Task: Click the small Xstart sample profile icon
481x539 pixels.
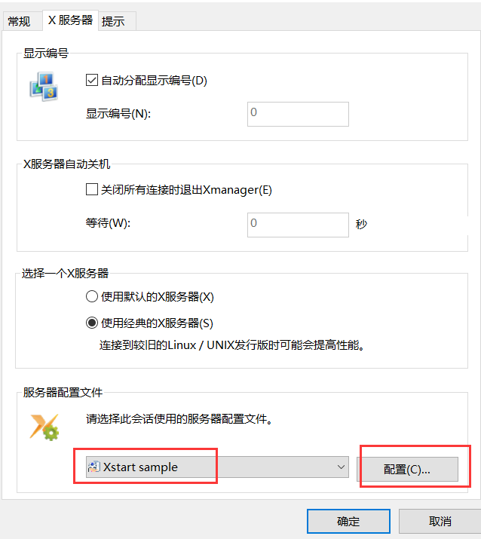Action: pos(93,467)
